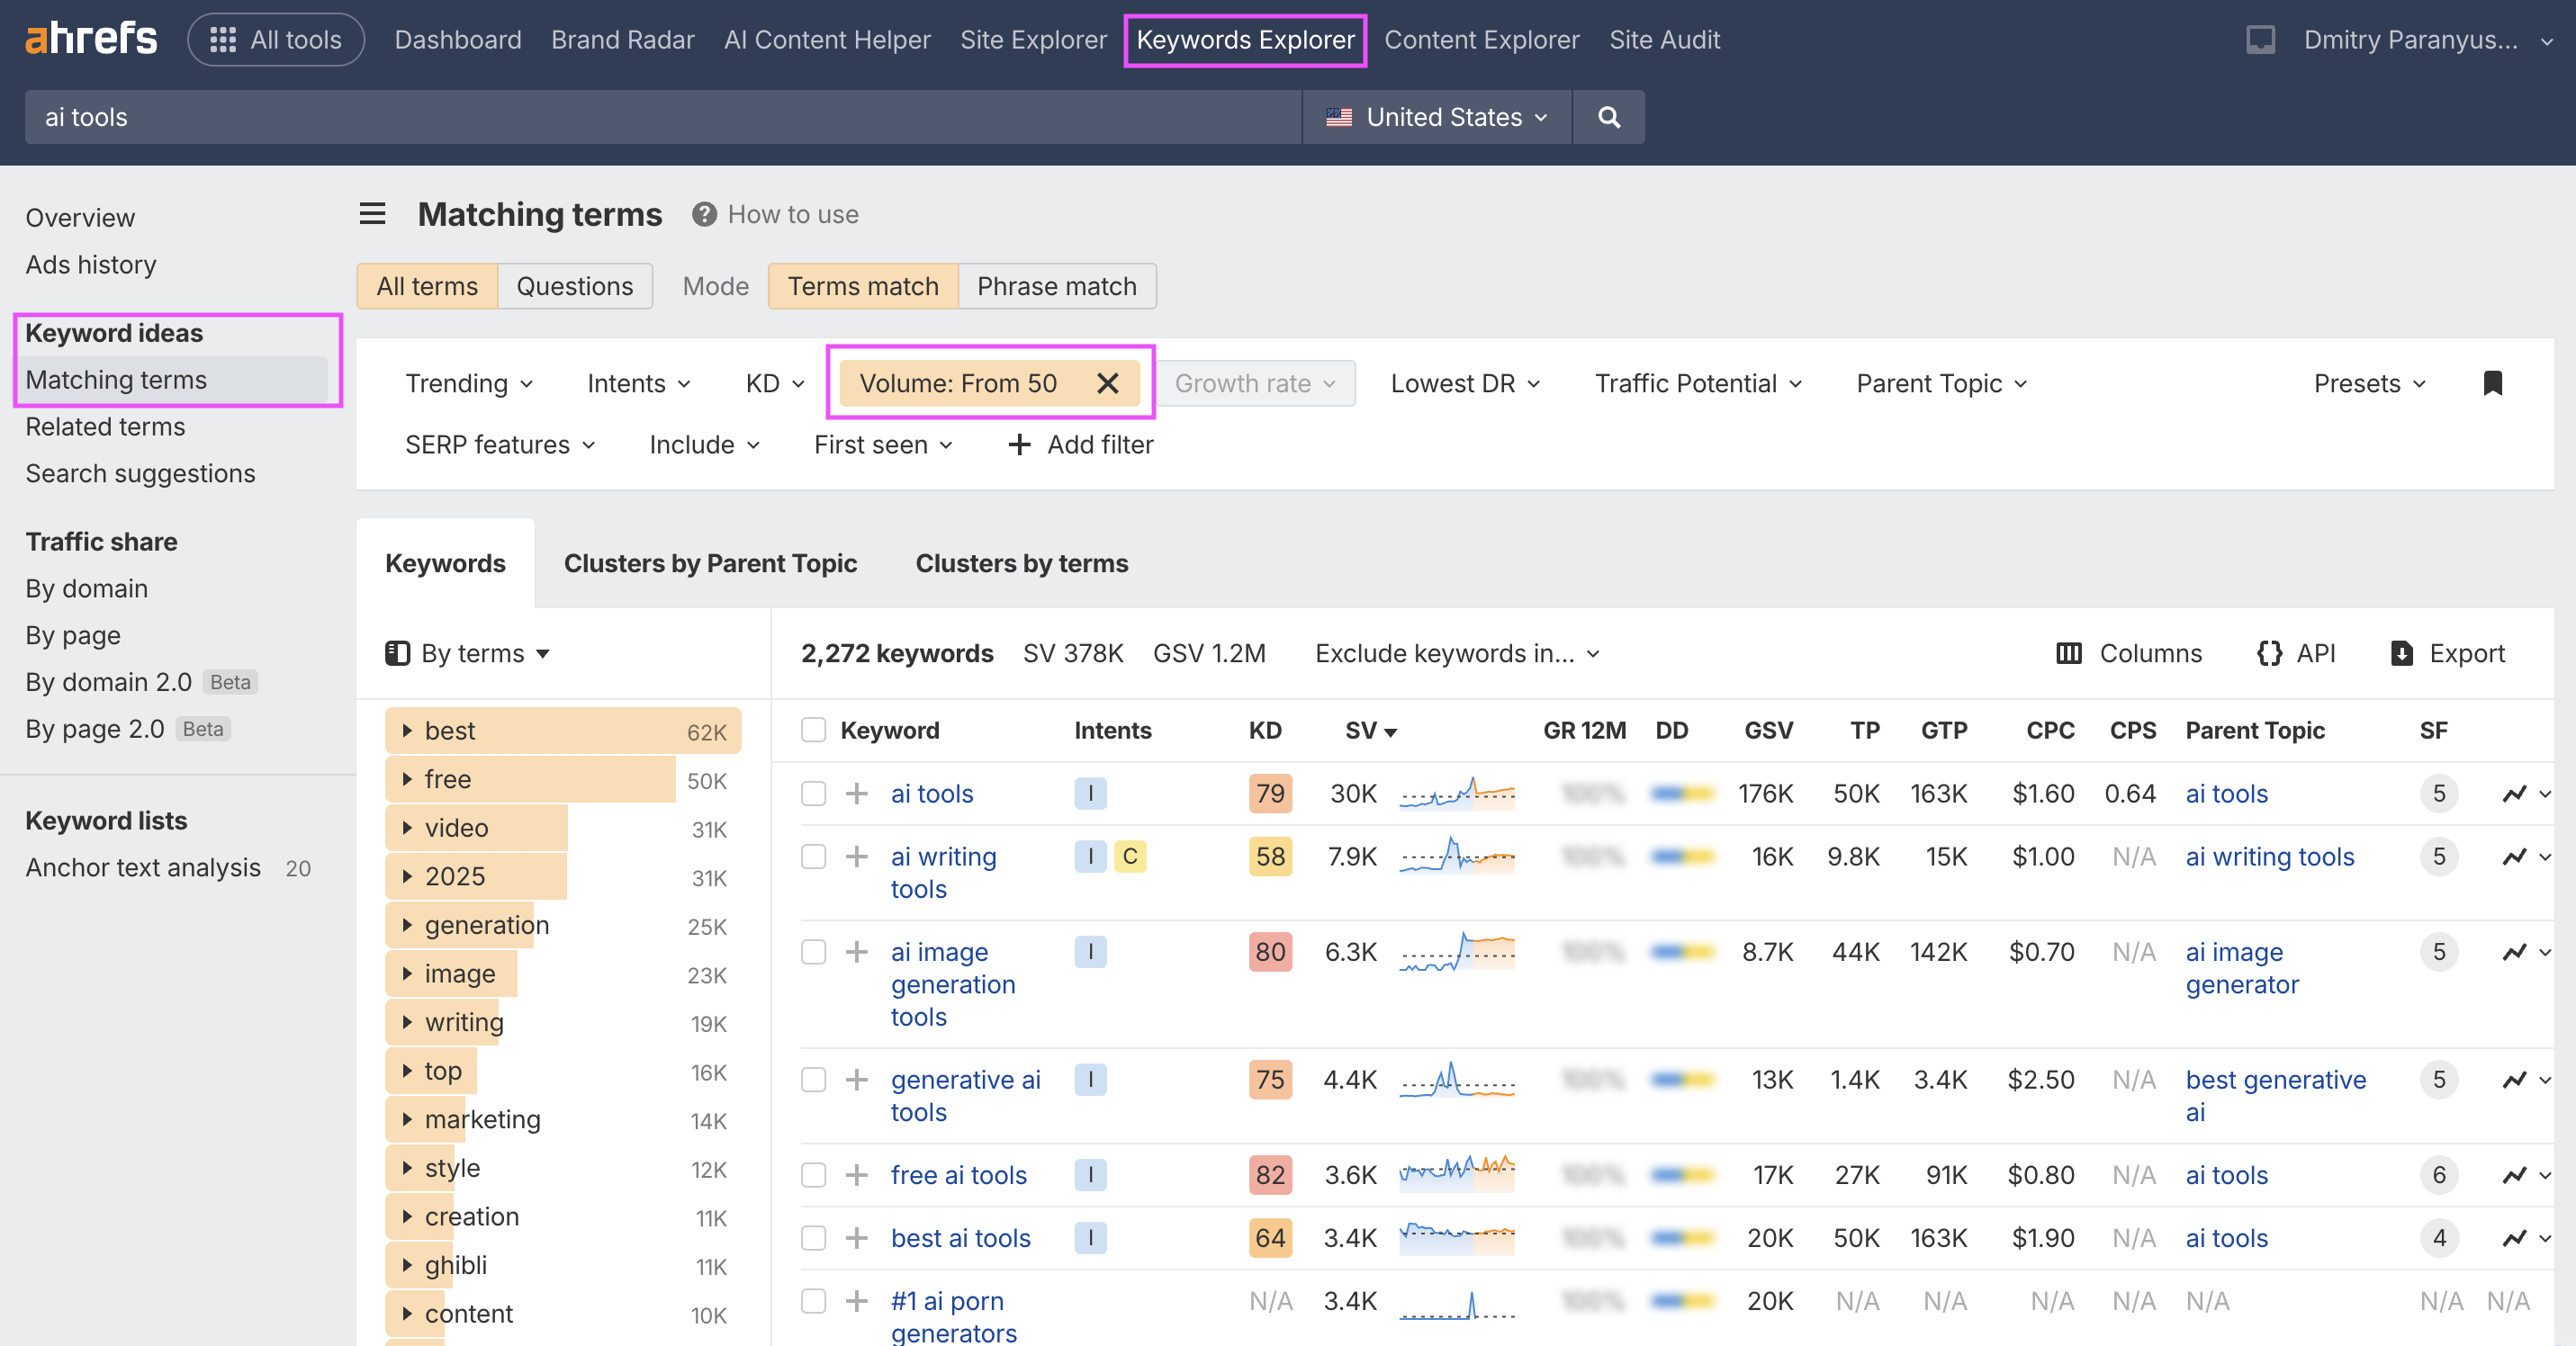The height and width of the screenshot is (1346, 2576).
Task: Open the KD filter dropdown
Action: (x=775, y=383)
